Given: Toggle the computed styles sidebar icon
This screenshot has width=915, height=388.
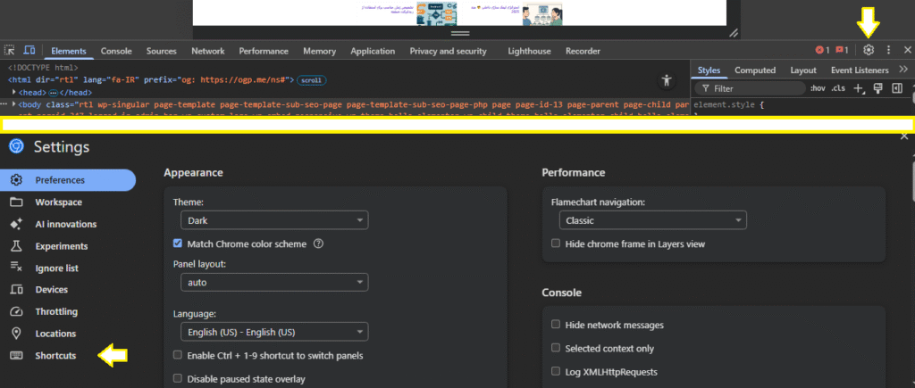Looking at the screenshot, I should 897,88.
